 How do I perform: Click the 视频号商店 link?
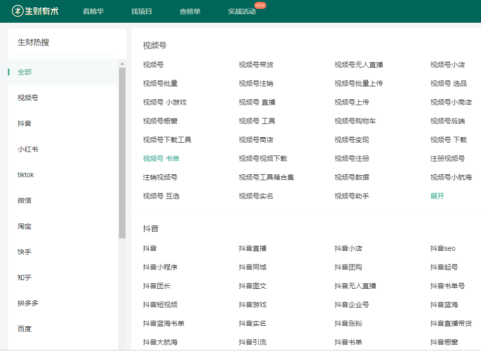coord(256,140)
